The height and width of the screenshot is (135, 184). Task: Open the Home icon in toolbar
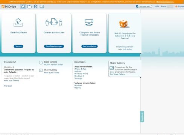tap(23, 6)
